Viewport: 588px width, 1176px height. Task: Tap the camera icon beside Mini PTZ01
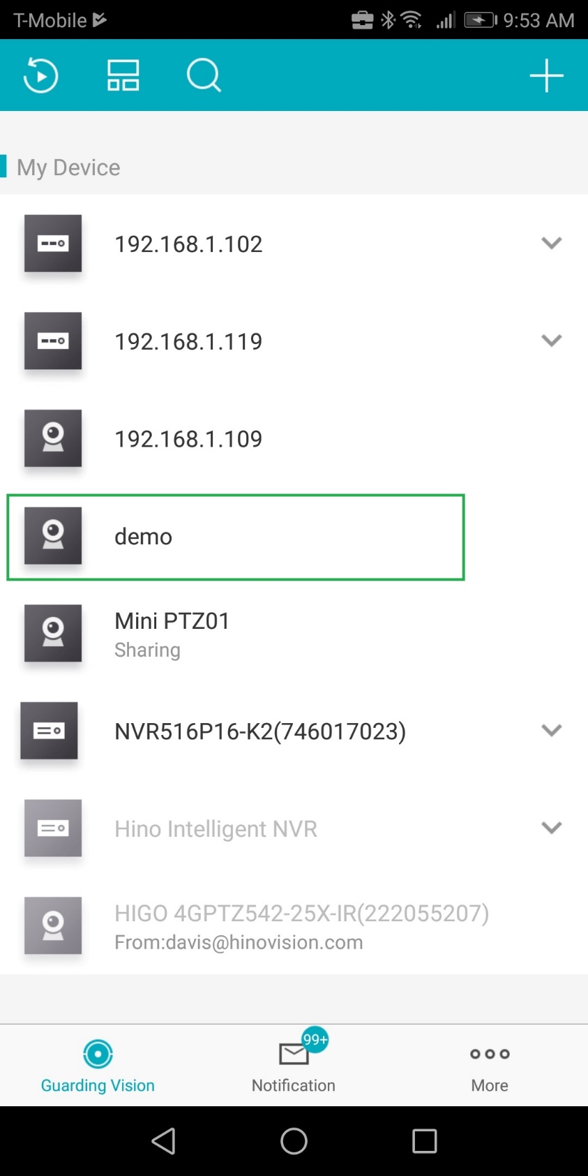53,633
